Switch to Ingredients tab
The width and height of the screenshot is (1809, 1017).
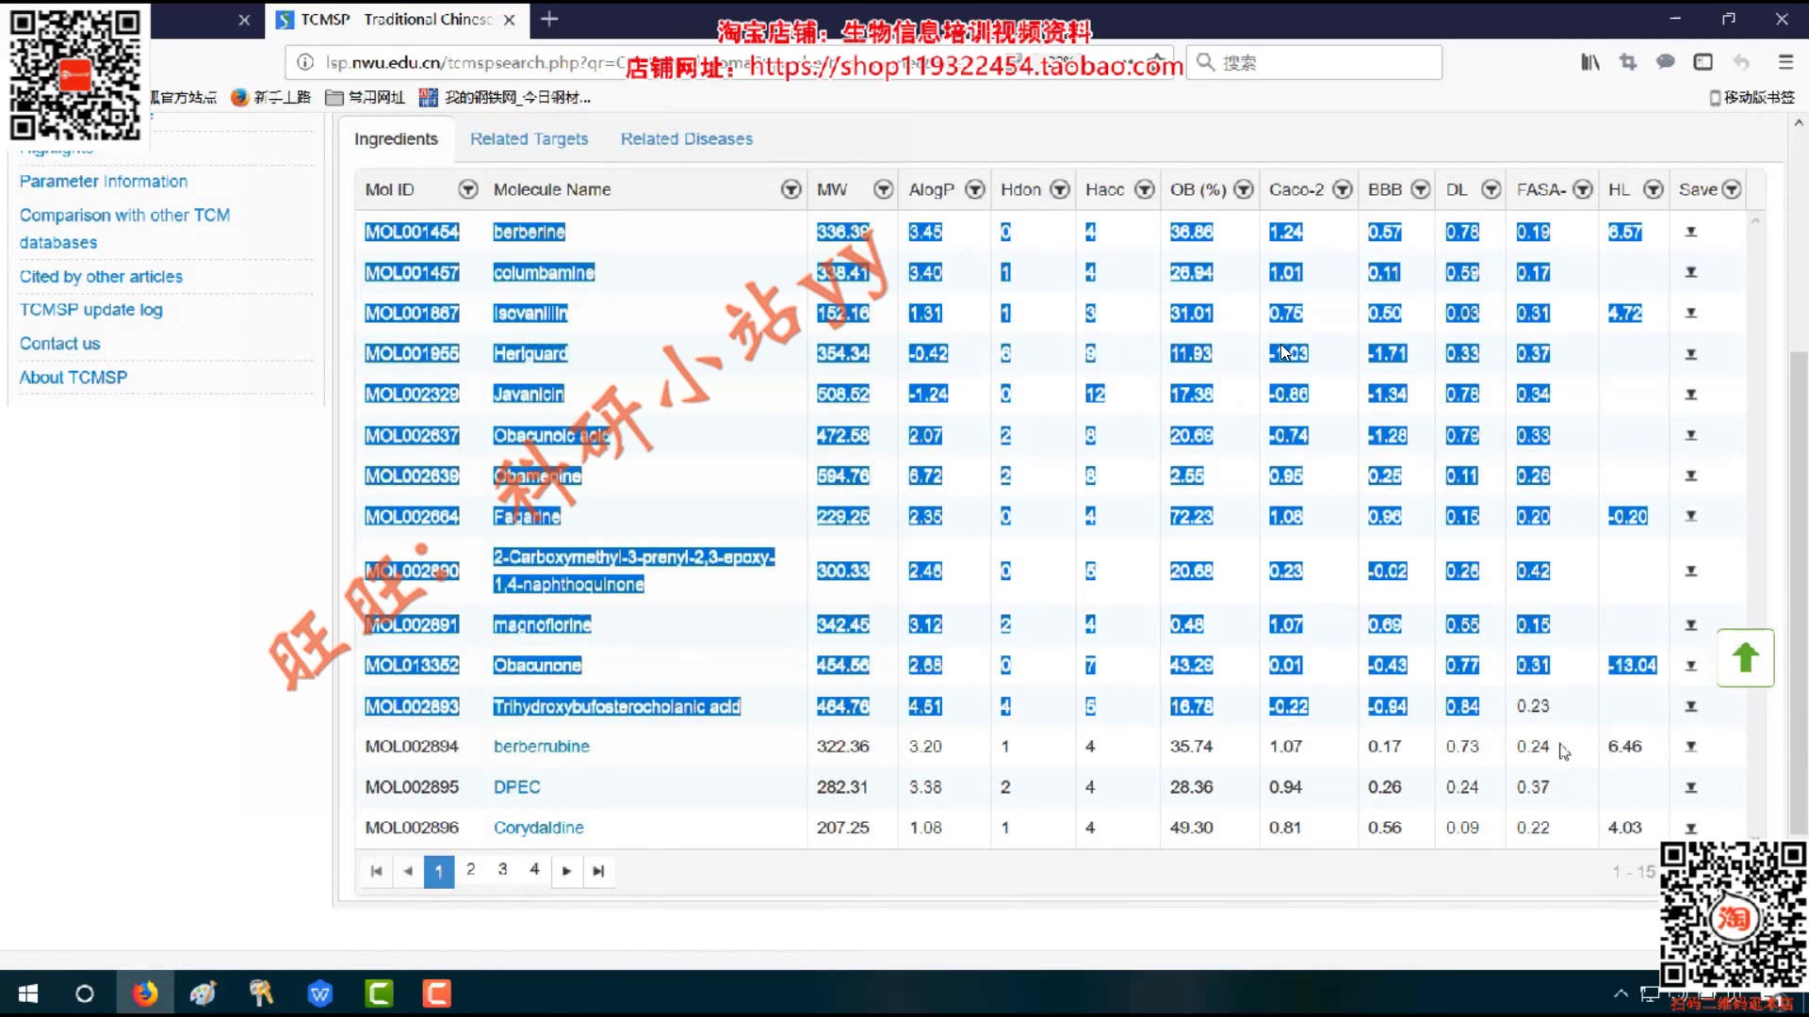(x=396, y=138)
